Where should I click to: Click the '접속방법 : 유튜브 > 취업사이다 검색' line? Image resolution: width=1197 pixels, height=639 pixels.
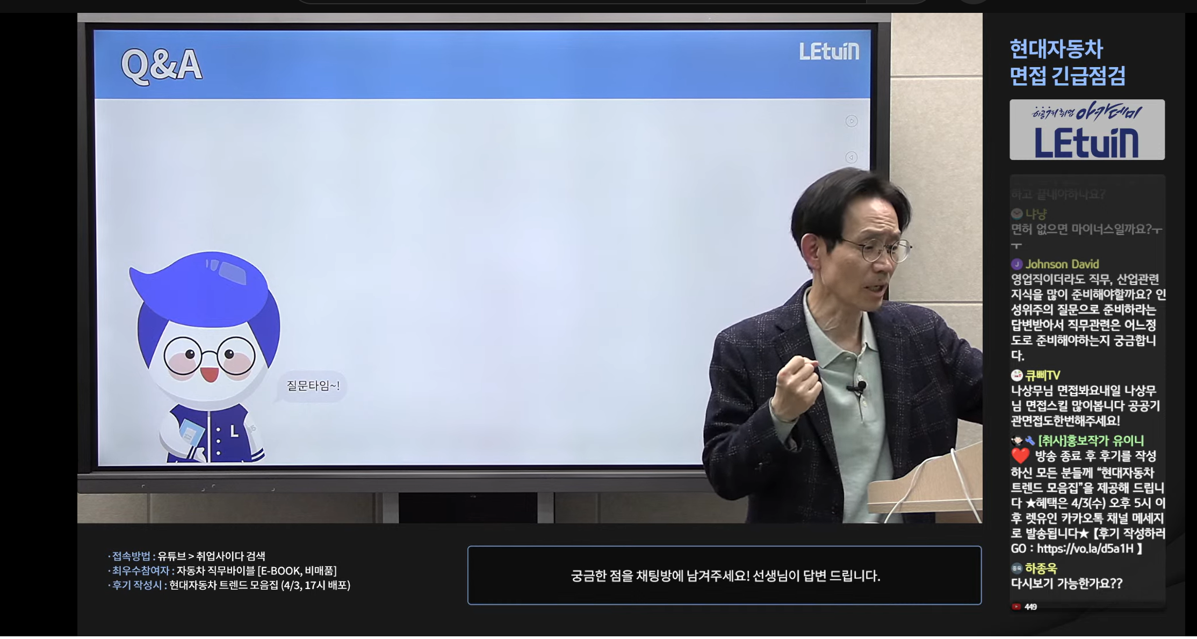(186, 556)
